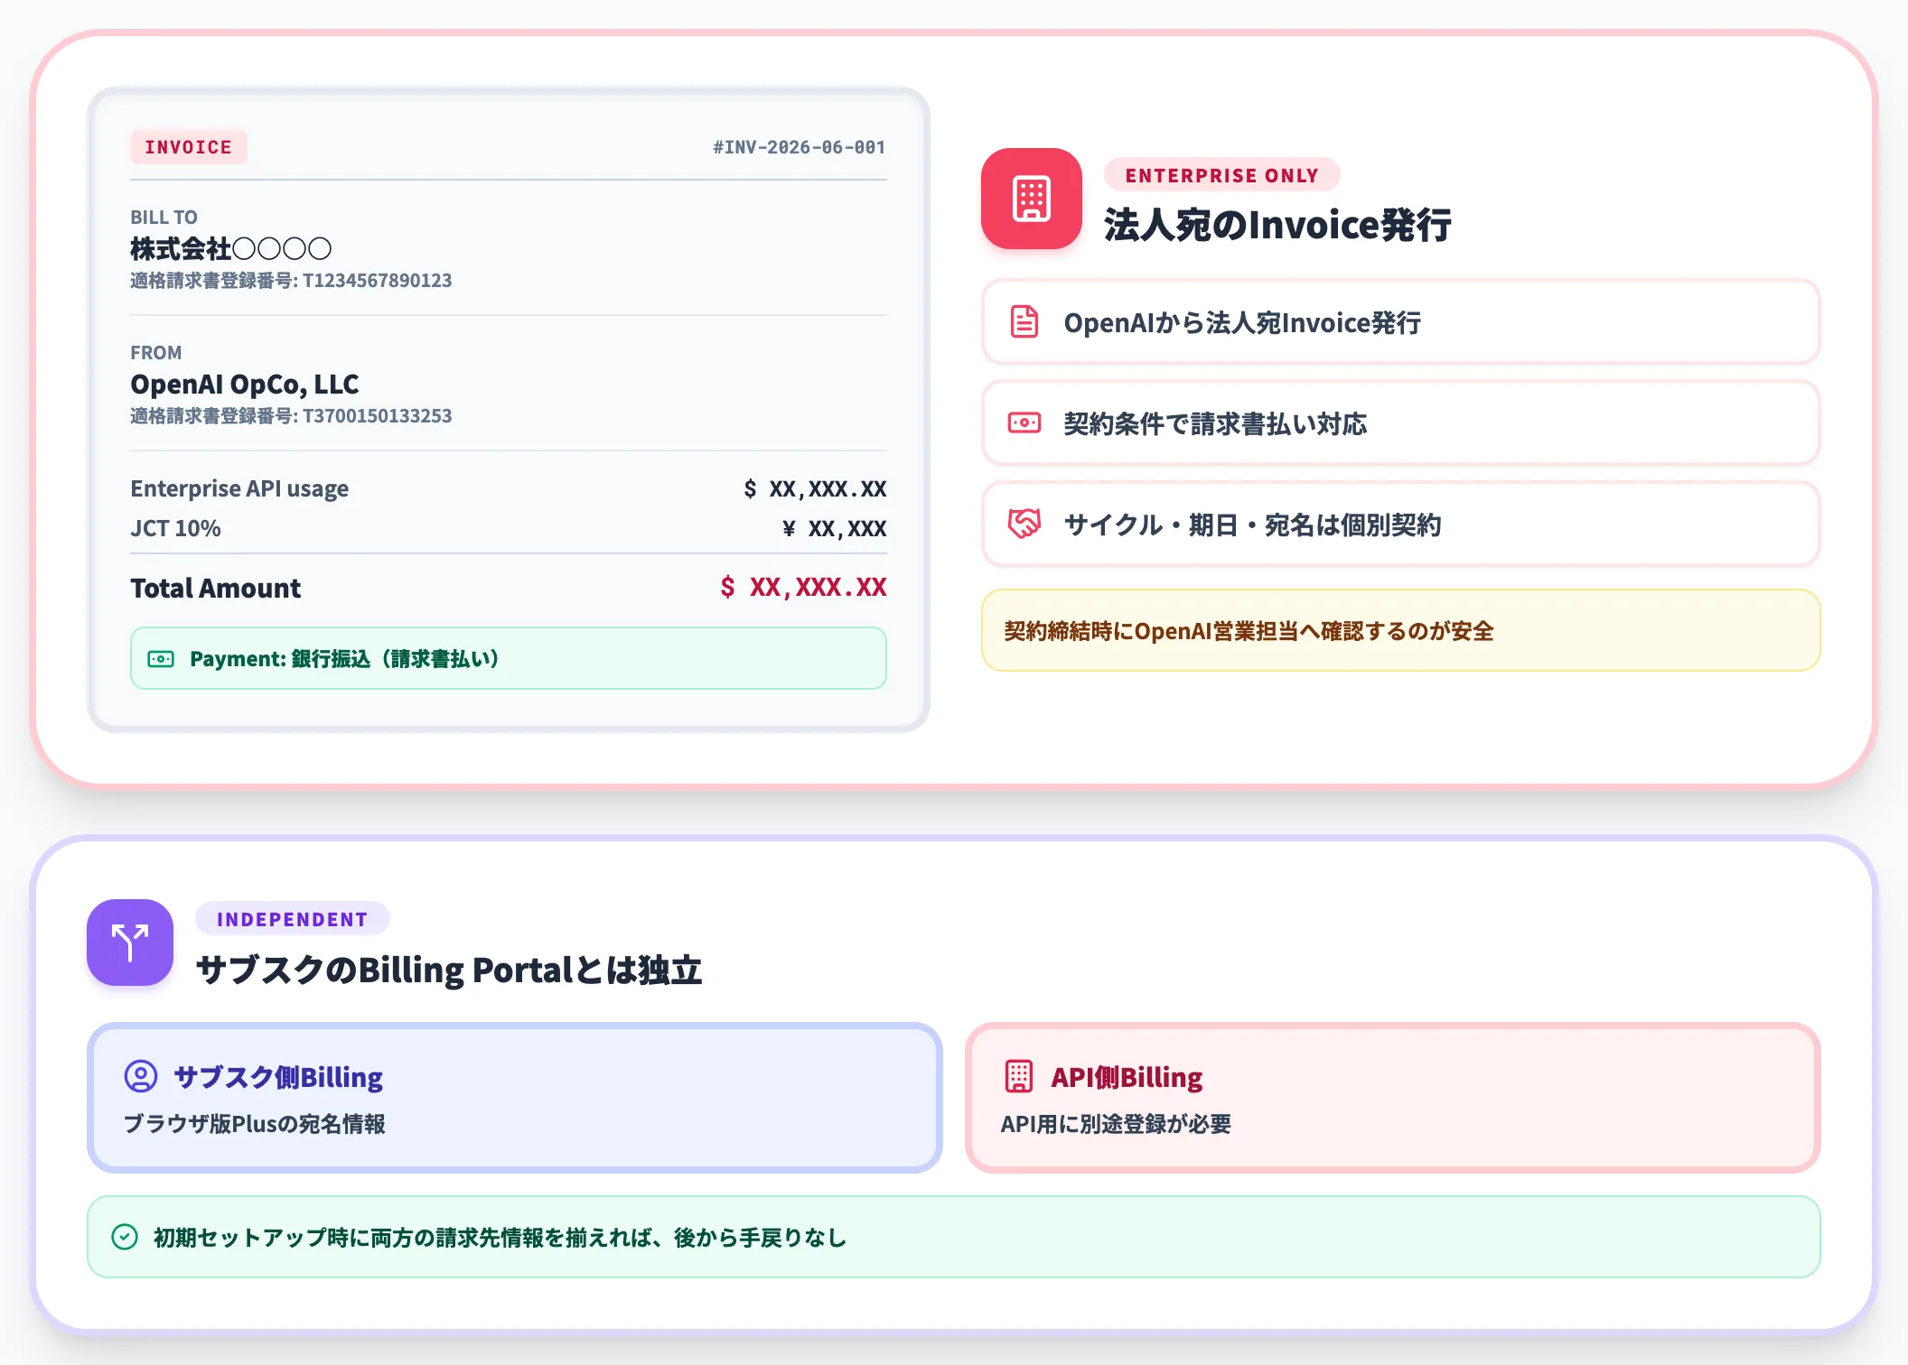Click the ¥ XX,XXX tax amount
The width and height of the screenshot is (1908, 1365).
(834, 528)
